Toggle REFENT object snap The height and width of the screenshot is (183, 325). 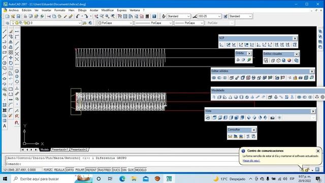(x=91, y=170)
